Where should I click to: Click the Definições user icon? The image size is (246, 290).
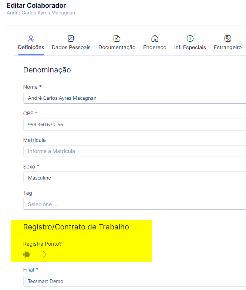(31, 38)
